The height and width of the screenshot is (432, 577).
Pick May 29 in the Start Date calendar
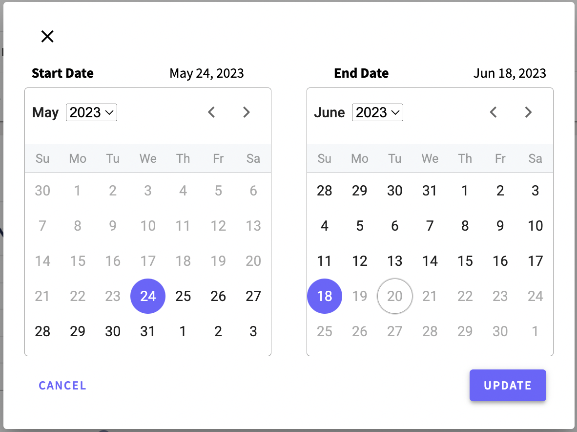(x=78, y=331)
